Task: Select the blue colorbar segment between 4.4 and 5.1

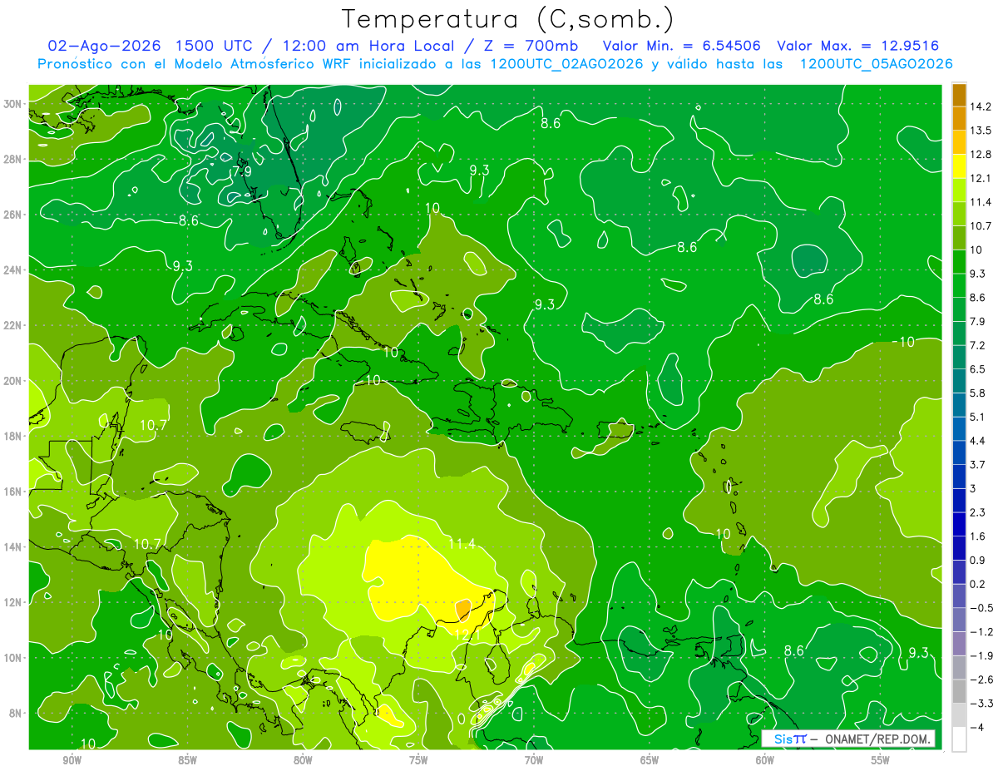Action: [x=958, y=428]
